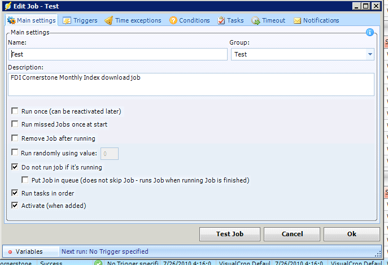This screenshot has height=265, width=388.
Task: Click the Cancel button
Action: click(x=292, y=234)
